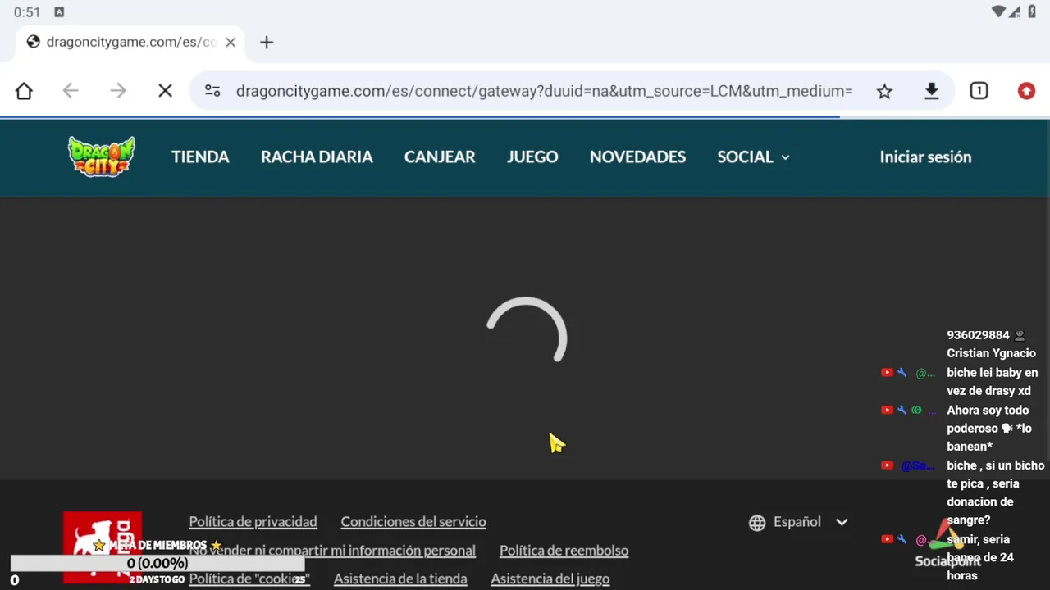Go back with the browser back arrow
Screen dimensions: 1050x590
[71, 91]
